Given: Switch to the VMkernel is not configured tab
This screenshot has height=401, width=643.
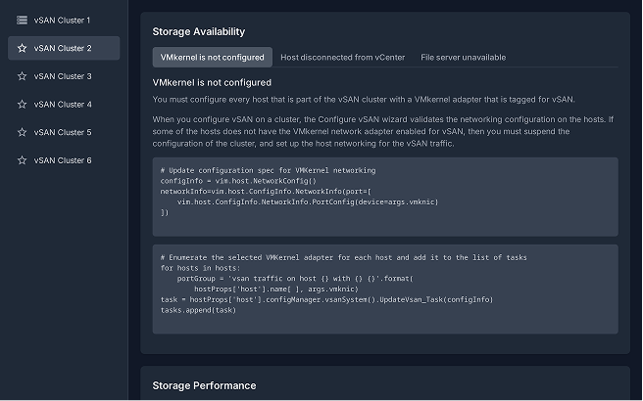Looking at the screenshot, I should (x=212, y=58).
